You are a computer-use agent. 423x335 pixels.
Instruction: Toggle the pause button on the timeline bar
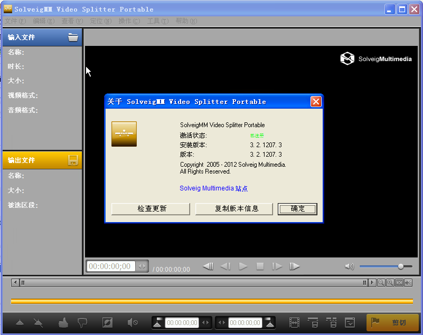tap(364, 283)
